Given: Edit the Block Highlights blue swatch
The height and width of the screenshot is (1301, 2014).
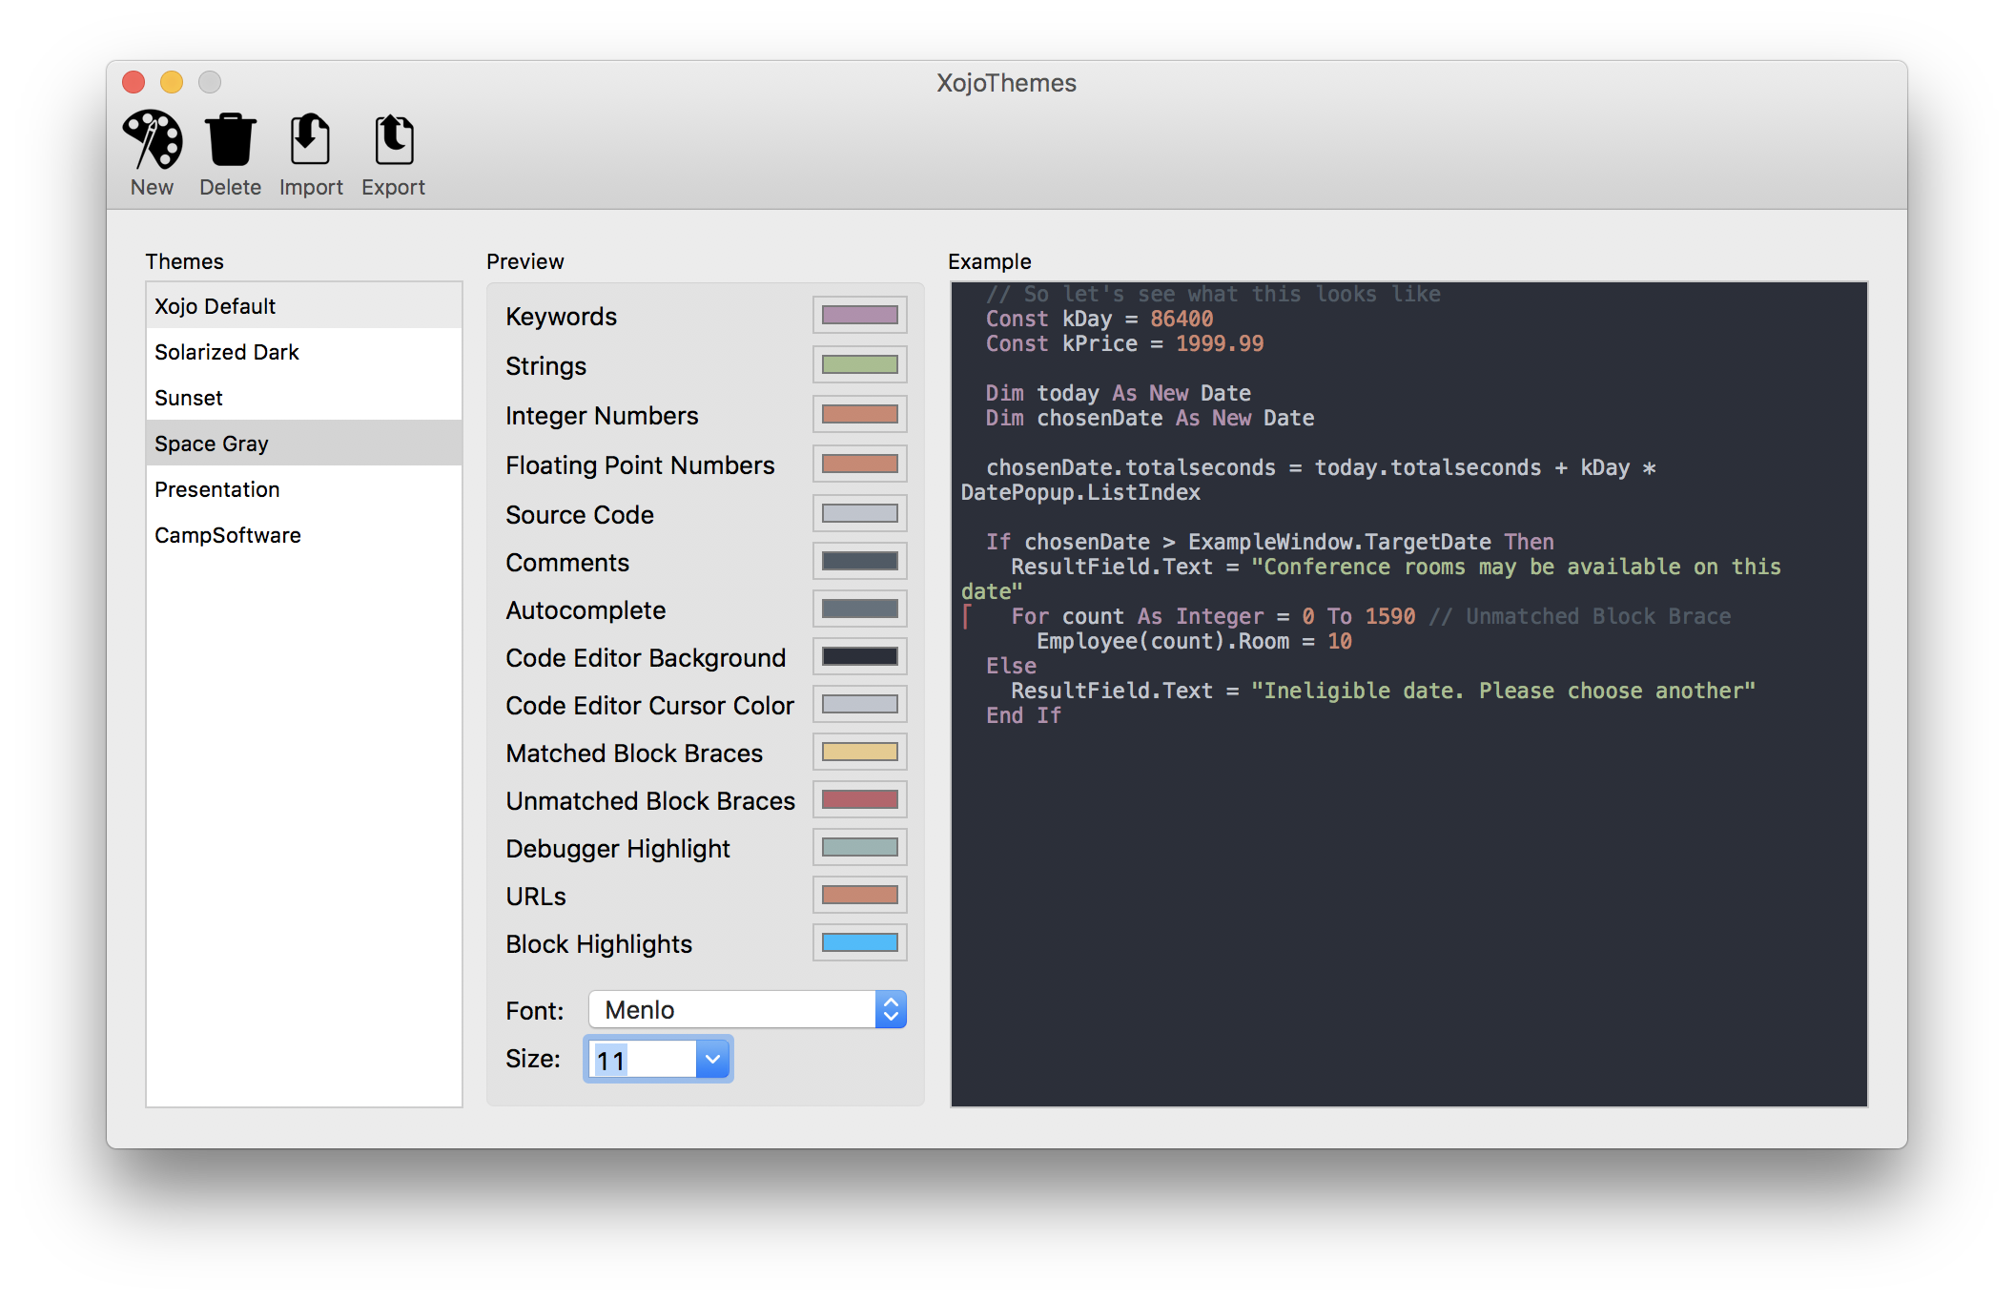Looking at the screenshot, I should (x=859, y=942).
